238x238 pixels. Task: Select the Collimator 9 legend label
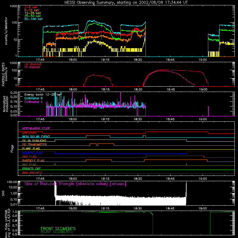tap(33, 102)
